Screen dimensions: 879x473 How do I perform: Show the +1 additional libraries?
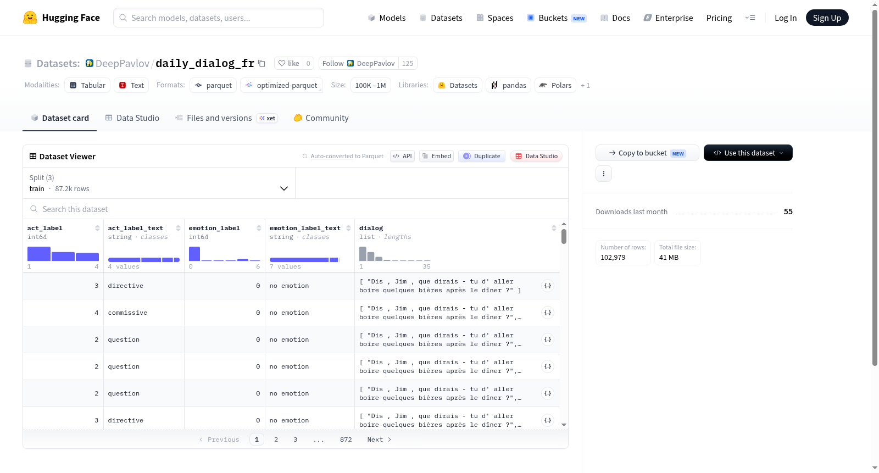pyautogui.click(x=585, y=85)
